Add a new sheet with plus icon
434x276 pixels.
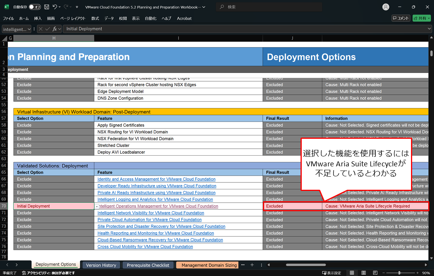pyautogui.click(x=252, y=265)
